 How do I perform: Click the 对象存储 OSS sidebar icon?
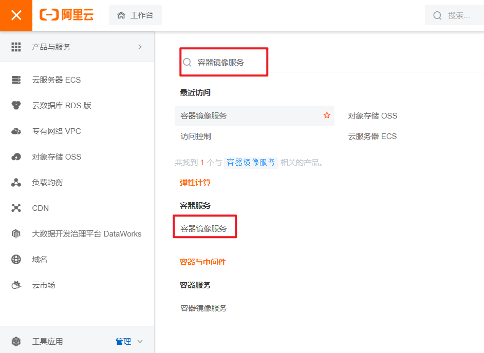[x=16, y=157]
